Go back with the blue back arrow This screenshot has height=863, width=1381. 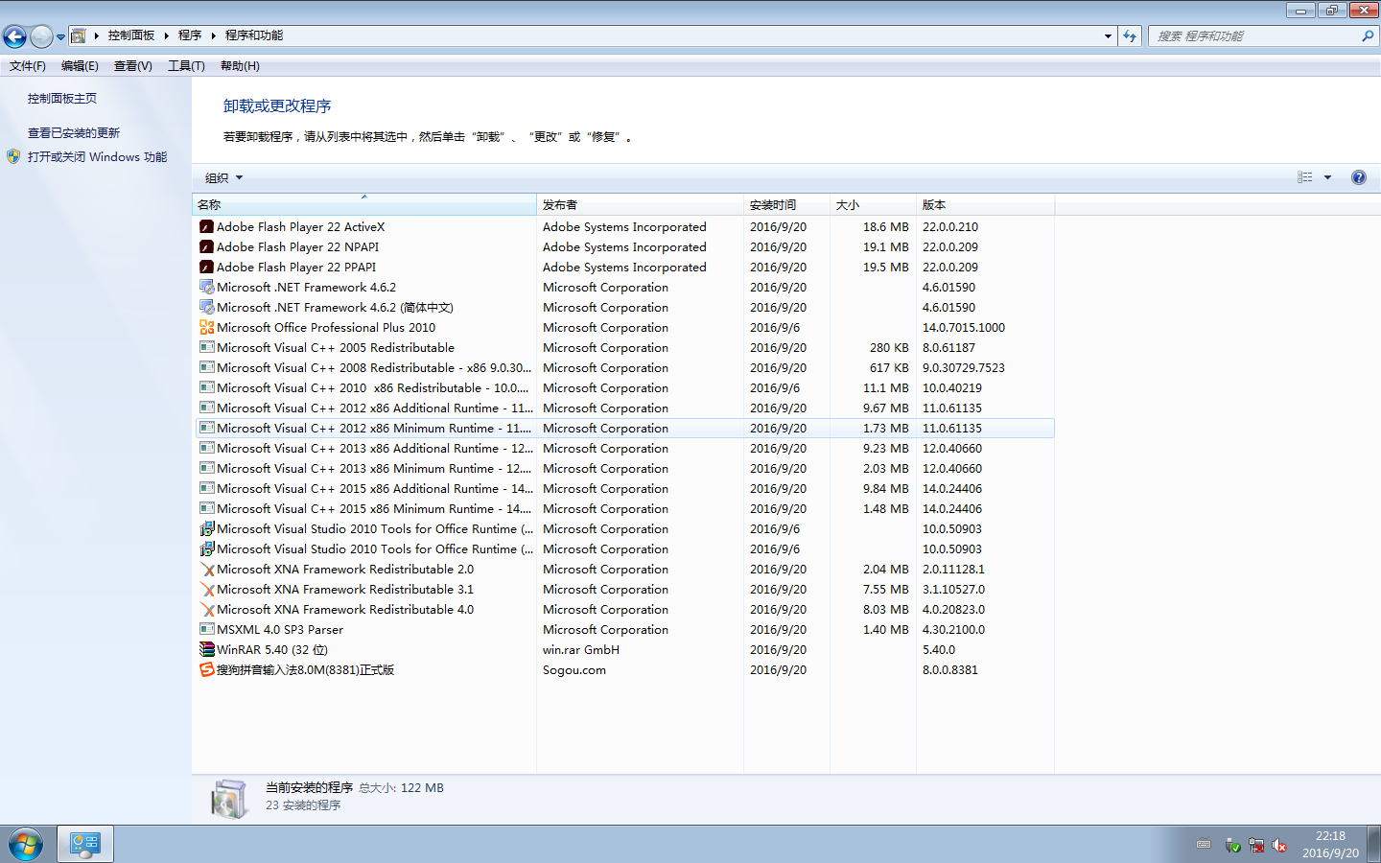click(x=14, y=36)
